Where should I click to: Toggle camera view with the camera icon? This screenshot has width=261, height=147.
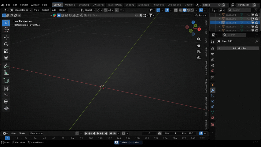(199, 51)
